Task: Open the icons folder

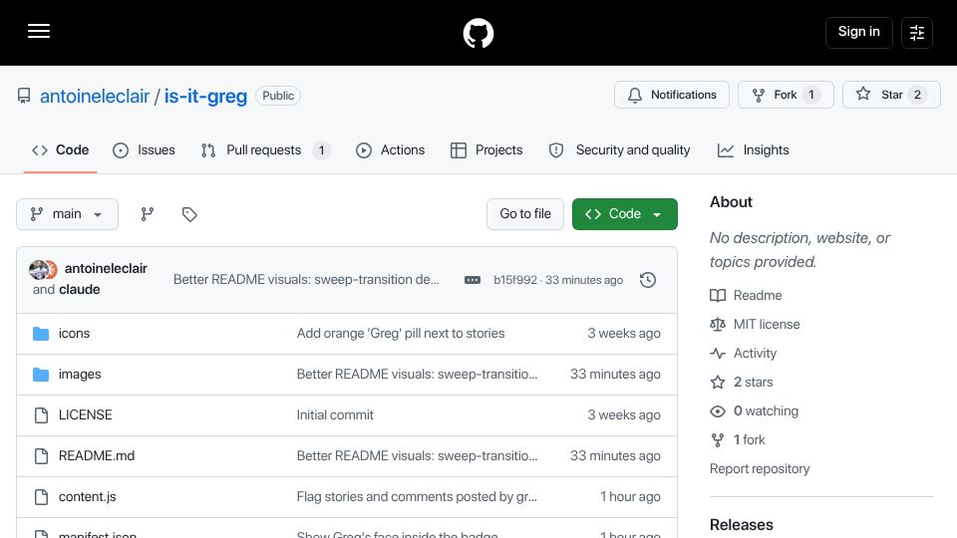Action: (x=74, y=333)
